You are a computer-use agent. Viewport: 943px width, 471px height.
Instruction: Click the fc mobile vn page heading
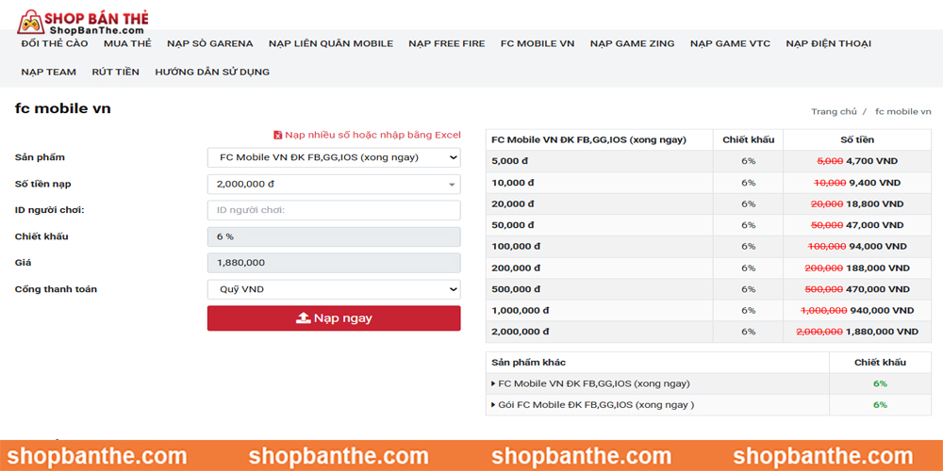pyautogui.click(x=62, y=108)
